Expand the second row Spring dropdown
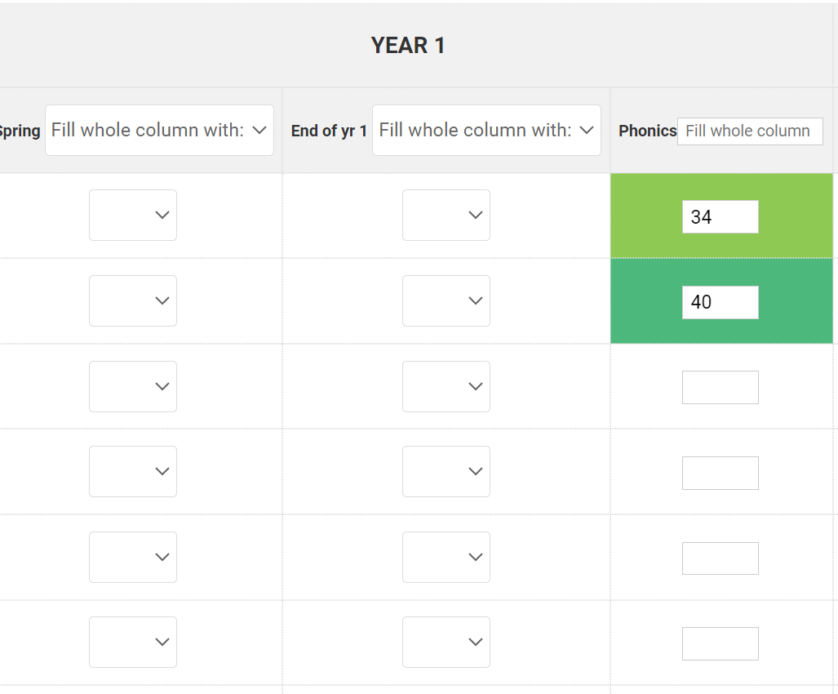 [132, 300]
